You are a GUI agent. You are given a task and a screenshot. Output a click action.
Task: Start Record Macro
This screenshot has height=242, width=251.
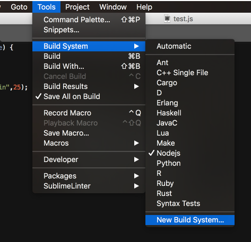89,113
